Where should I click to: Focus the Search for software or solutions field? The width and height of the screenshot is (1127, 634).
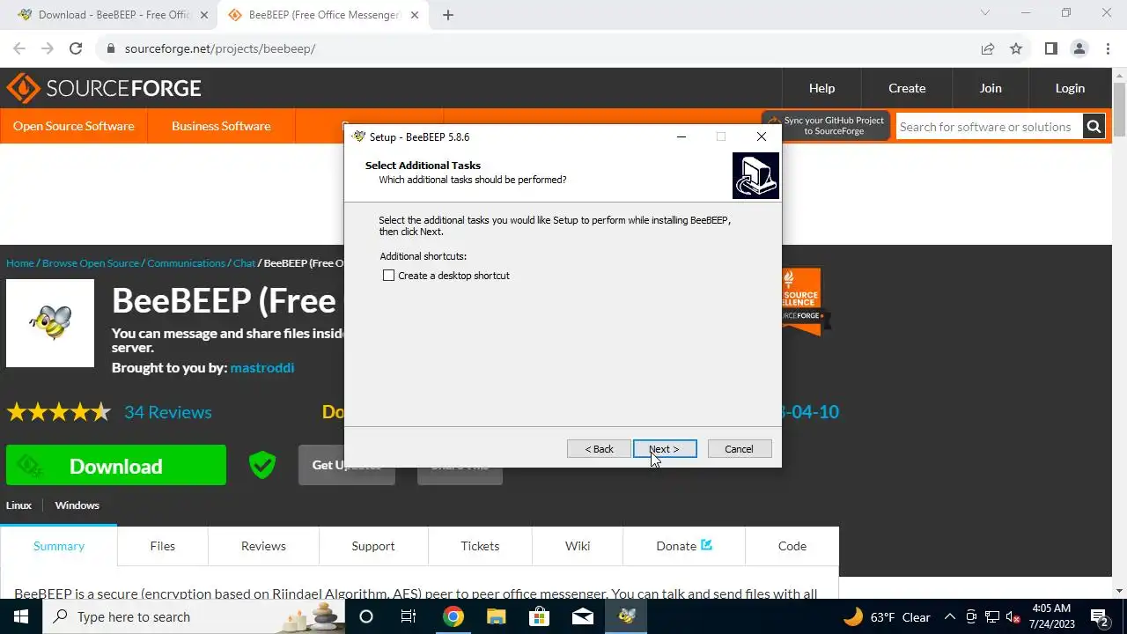(989, 127)
